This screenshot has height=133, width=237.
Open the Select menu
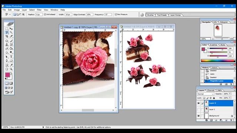(32, 10)
